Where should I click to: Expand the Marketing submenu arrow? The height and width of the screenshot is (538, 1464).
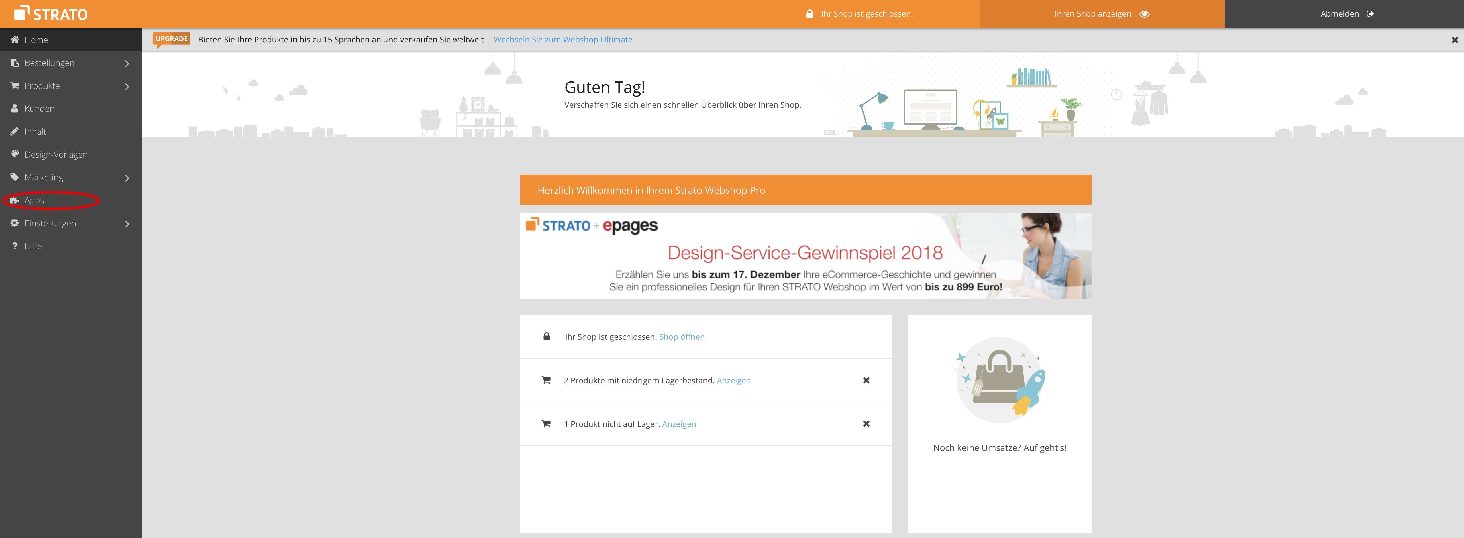tap(127, 178)
